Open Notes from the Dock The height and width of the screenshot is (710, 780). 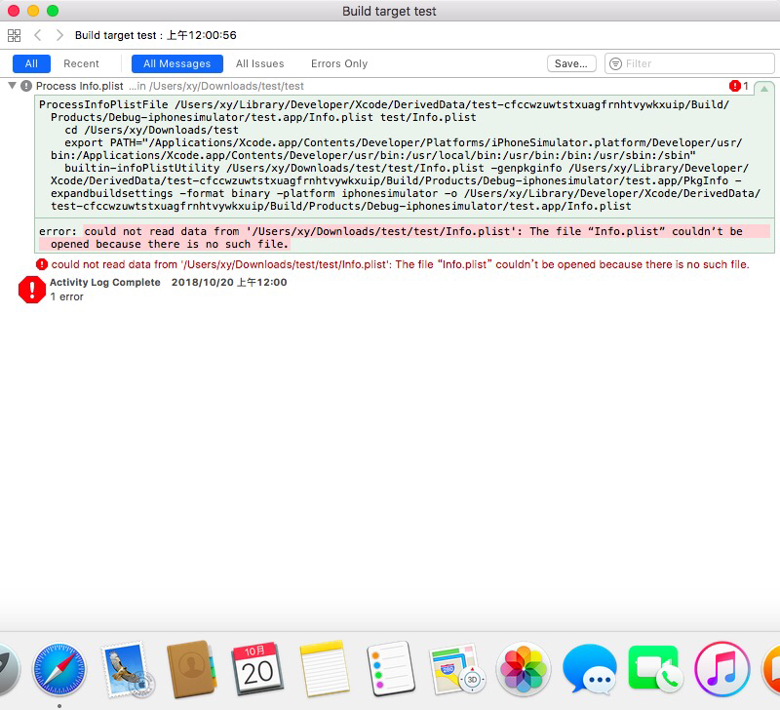325,669
